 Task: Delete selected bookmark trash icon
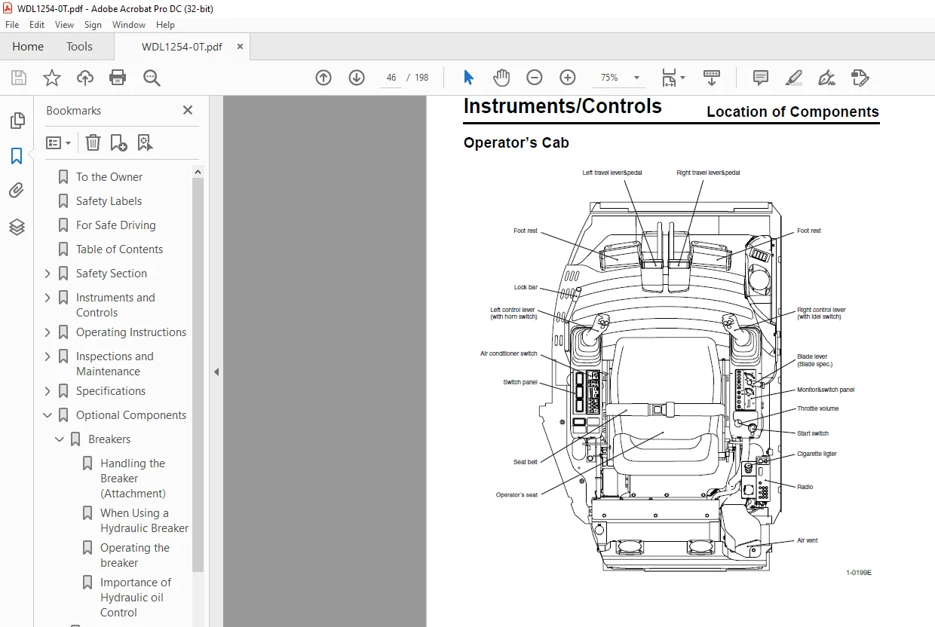(93, 142)
